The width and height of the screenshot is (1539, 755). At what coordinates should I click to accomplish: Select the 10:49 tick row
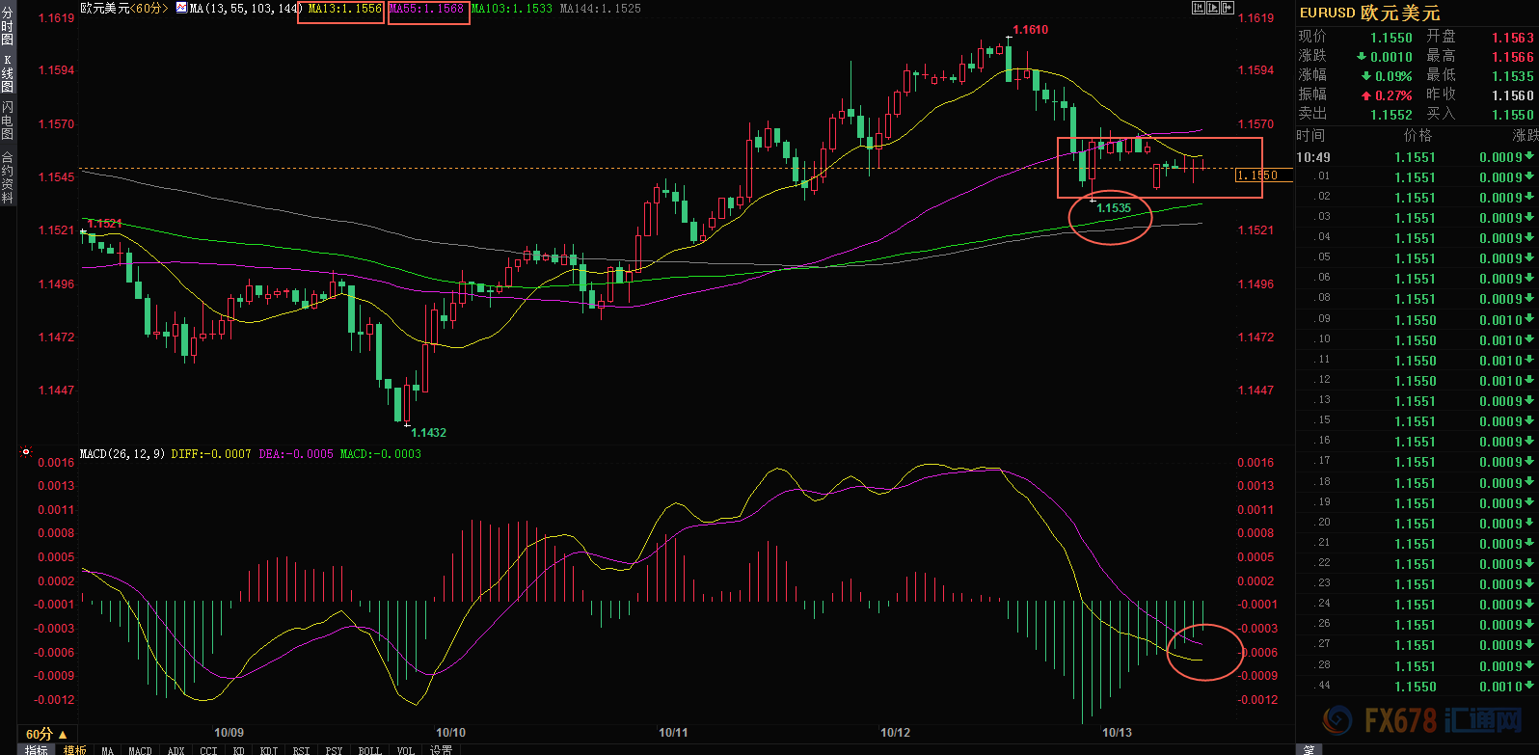[x=1417, y=157]
